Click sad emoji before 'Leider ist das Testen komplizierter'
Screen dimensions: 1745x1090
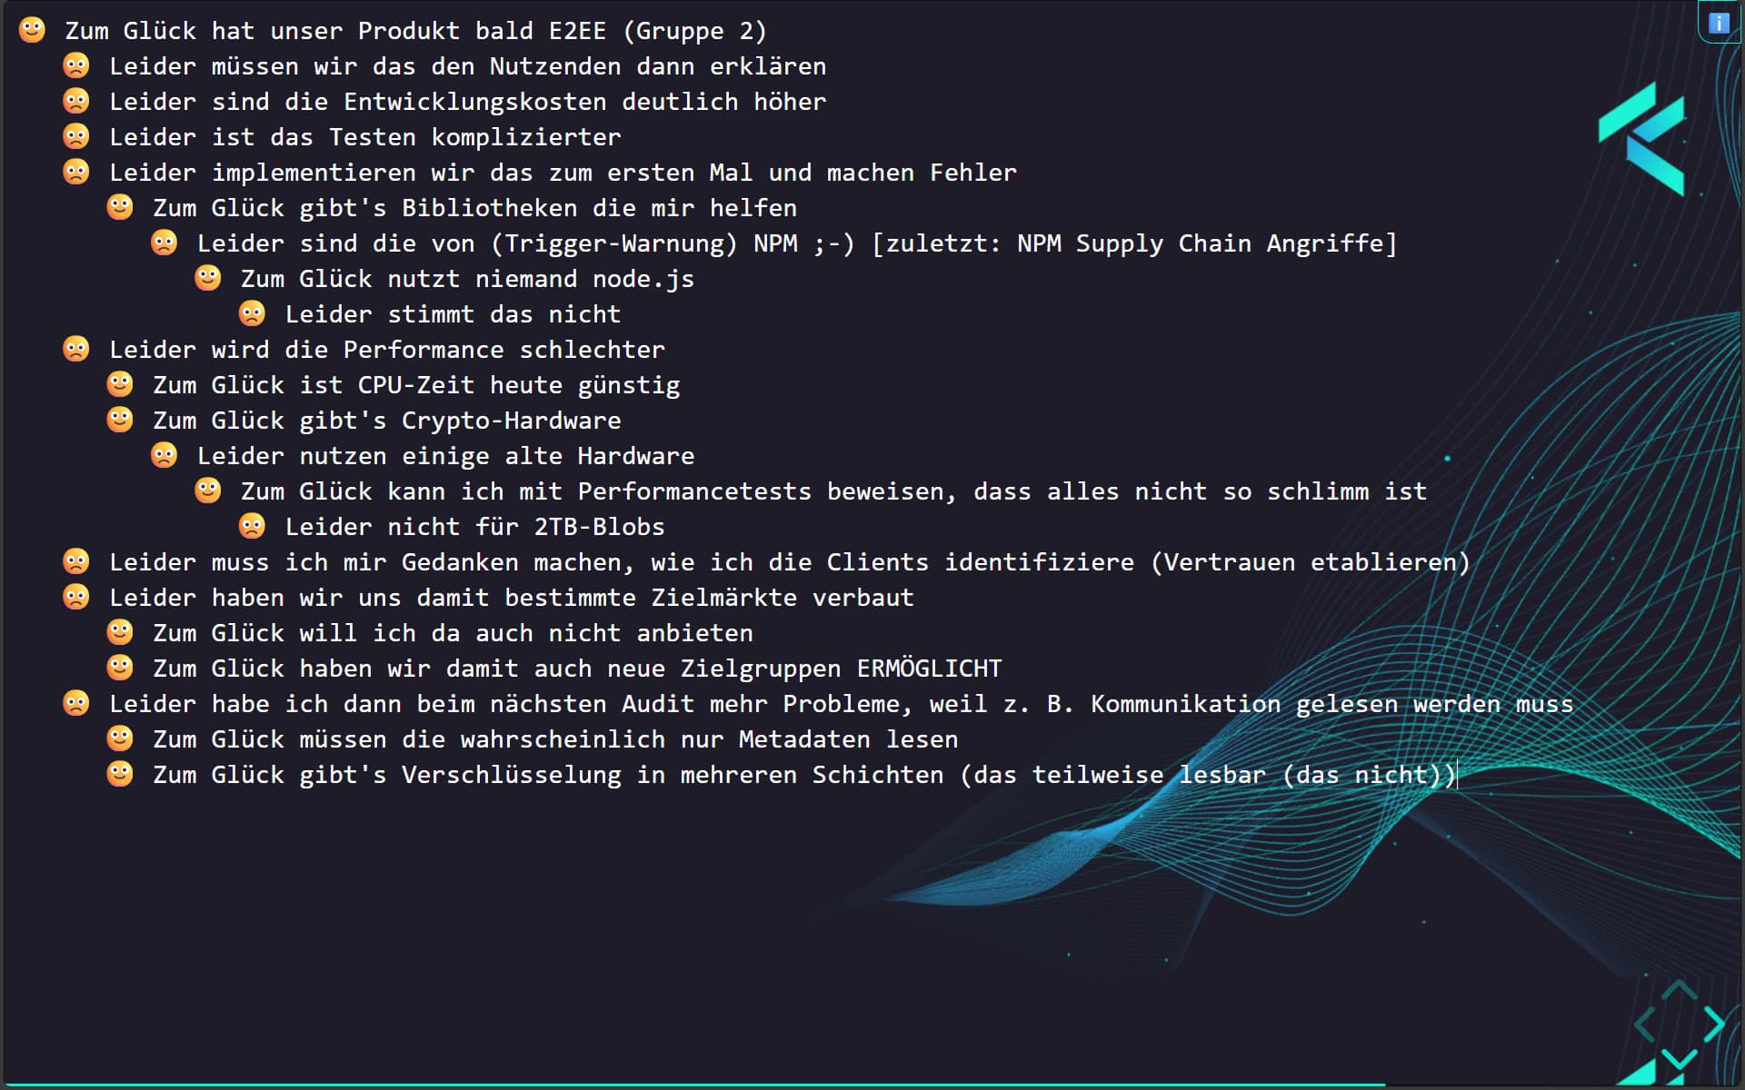coord(76,136)
